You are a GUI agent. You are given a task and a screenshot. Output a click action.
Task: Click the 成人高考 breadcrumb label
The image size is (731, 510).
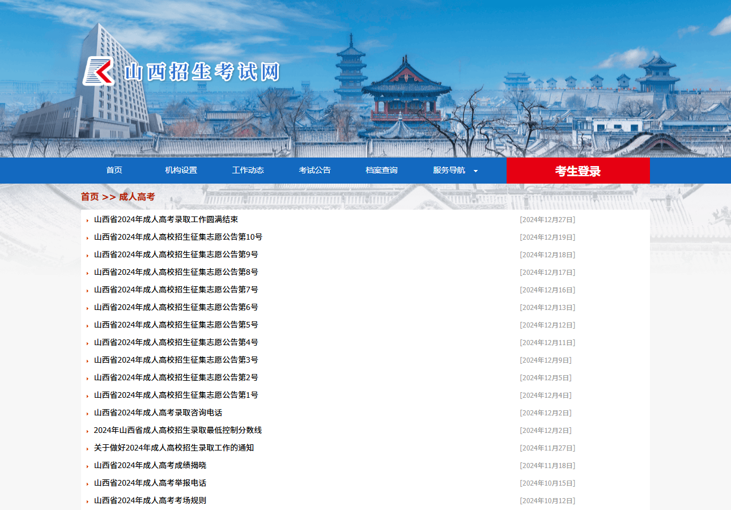coord(136,197)
